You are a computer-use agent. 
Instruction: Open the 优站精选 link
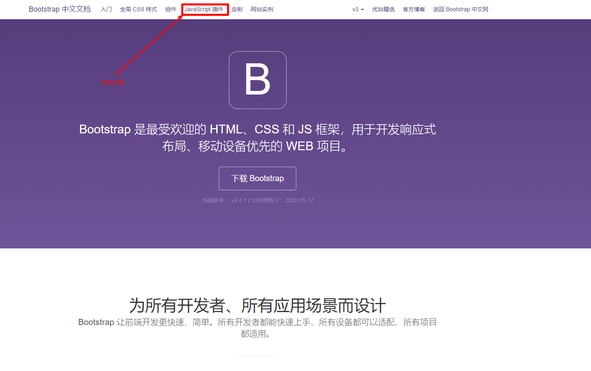(383, 9)
